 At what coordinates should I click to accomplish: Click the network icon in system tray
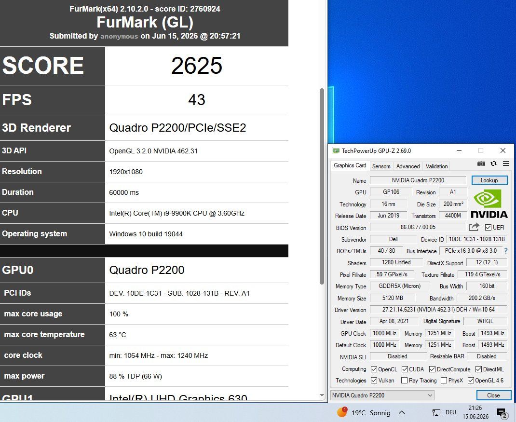(436, 412)
